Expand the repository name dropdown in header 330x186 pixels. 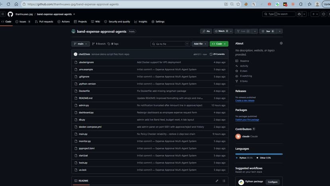74,14
